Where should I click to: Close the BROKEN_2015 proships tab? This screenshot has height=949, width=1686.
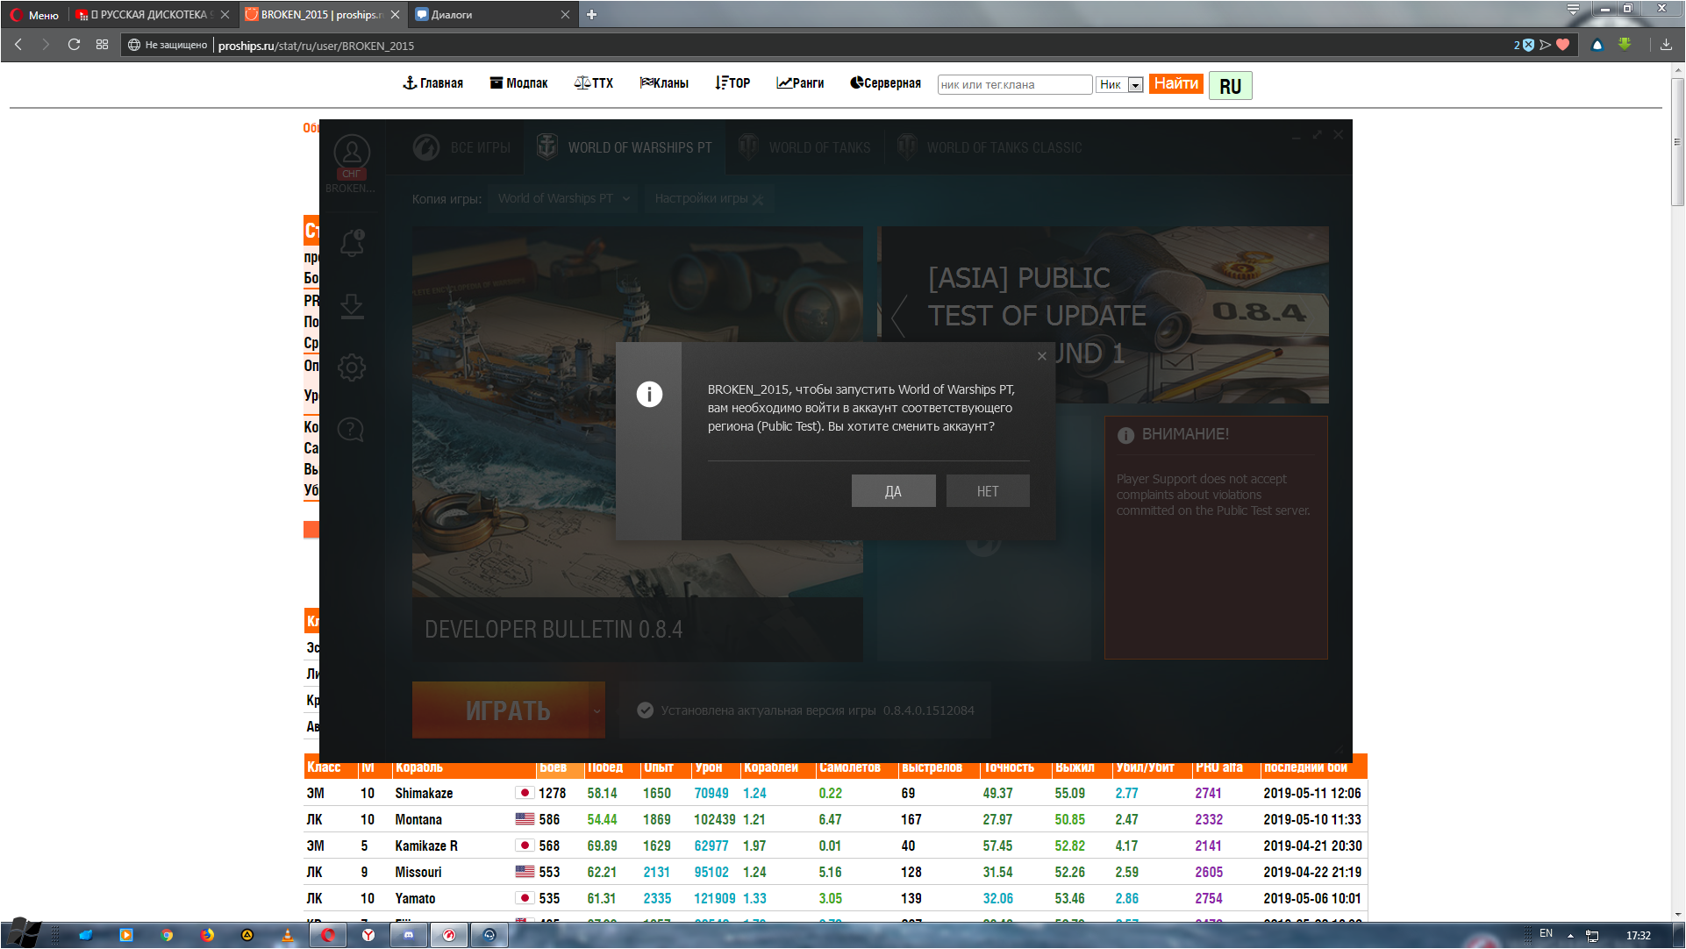[395, 15]
